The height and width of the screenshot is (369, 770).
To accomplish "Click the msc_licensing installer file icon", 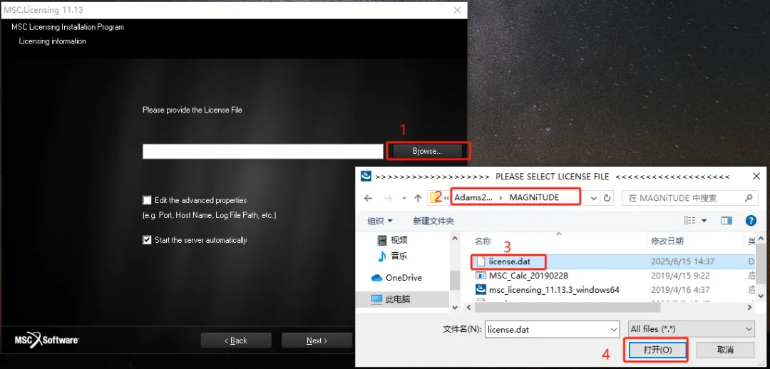I will 481,290.
